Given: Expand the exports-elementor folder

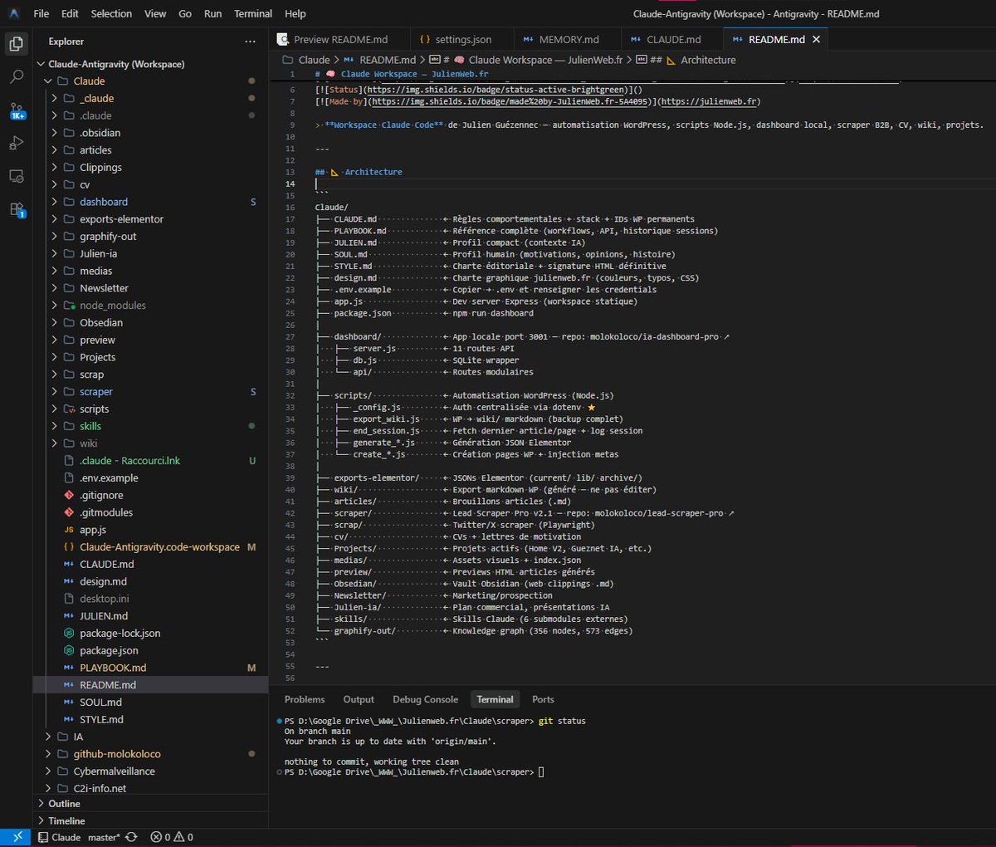Looking at the screenshot, I should (150, 219).
